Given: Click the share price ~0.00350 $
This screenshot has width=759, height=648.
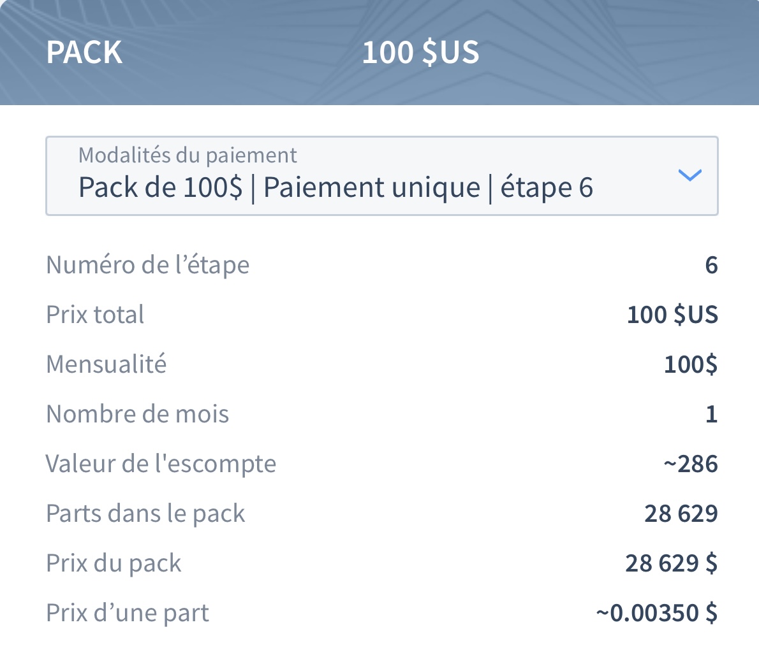Looking at the screenshot, I should (657, 613).
